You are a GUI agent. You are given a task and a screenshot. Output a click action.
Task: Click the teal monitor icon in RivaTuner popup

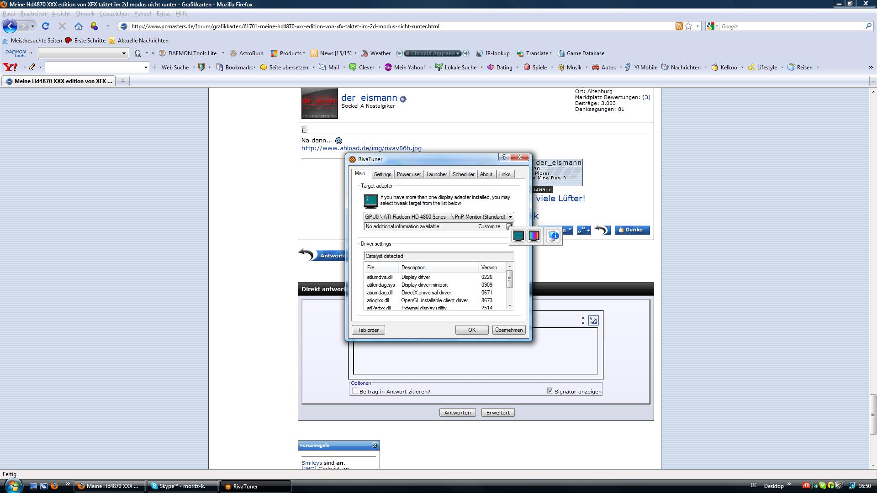[518, 236]
